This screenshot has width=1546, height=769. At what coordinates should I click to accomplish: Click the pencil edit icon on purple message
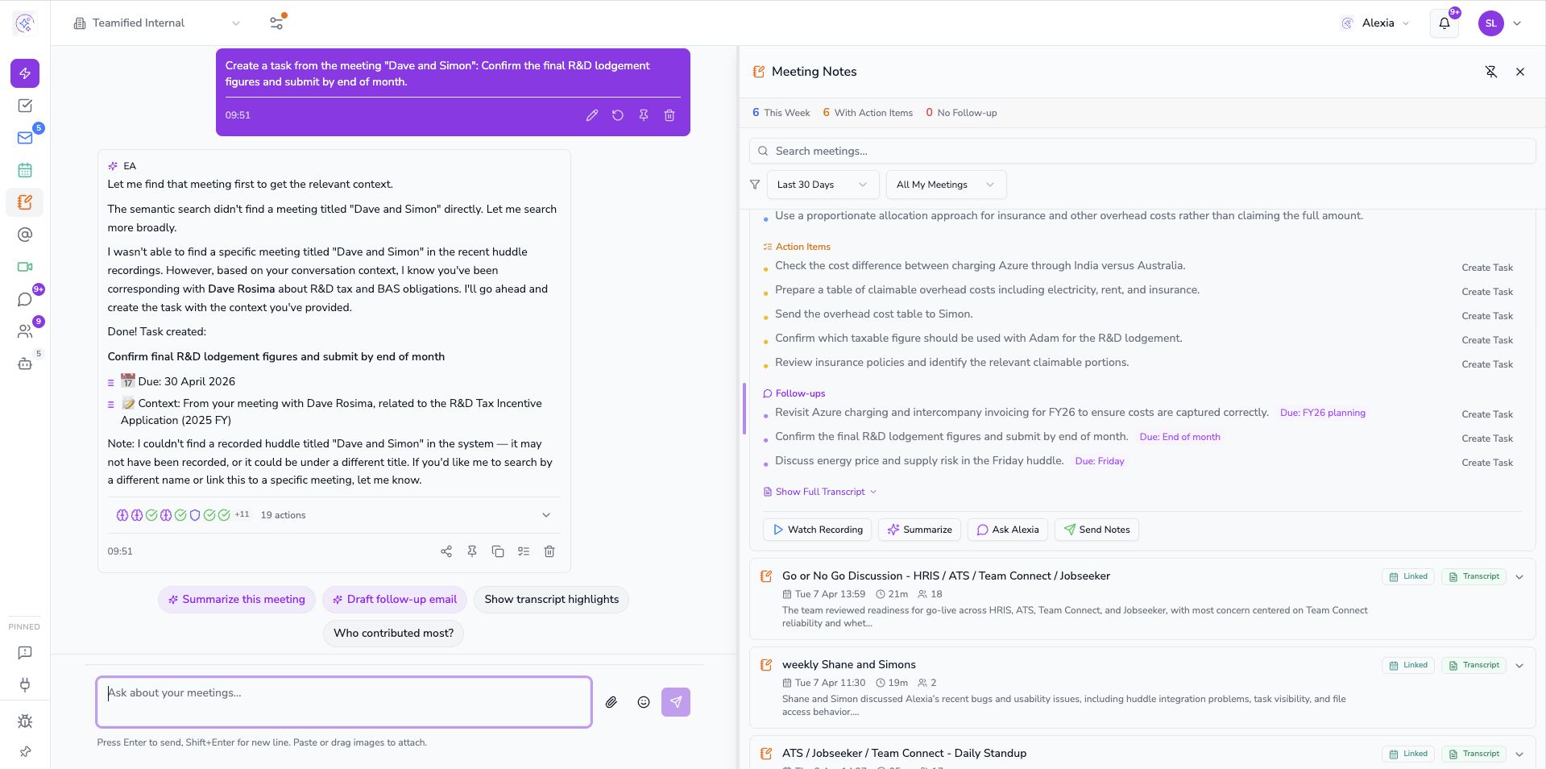coord(592,115)
